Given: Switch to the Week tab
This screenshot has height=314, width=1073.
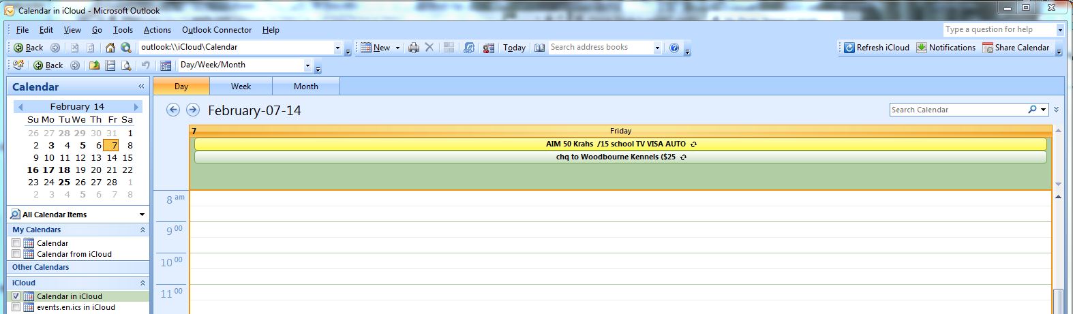Looking at the screenshot, I should pyautogui.click(x=241, y=87).
